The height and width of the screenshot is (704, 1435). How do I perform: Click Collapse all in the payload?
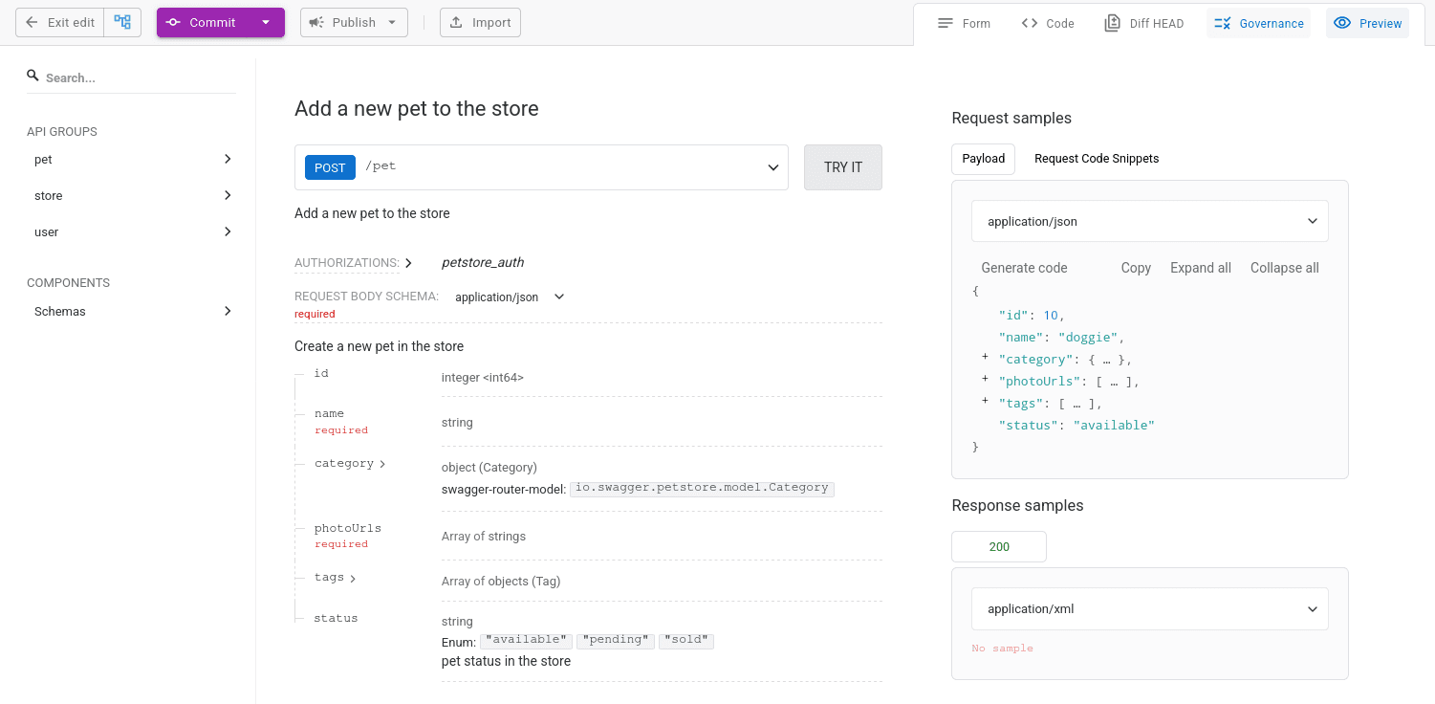tap(1285, 268)
